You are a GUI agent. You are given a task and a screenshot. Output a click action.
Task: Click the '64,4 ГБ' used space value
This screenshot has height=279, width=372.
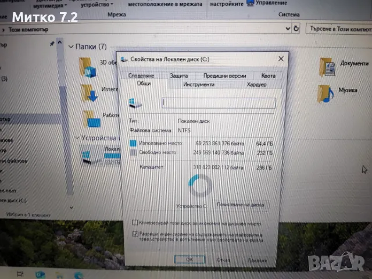(264, 144)
